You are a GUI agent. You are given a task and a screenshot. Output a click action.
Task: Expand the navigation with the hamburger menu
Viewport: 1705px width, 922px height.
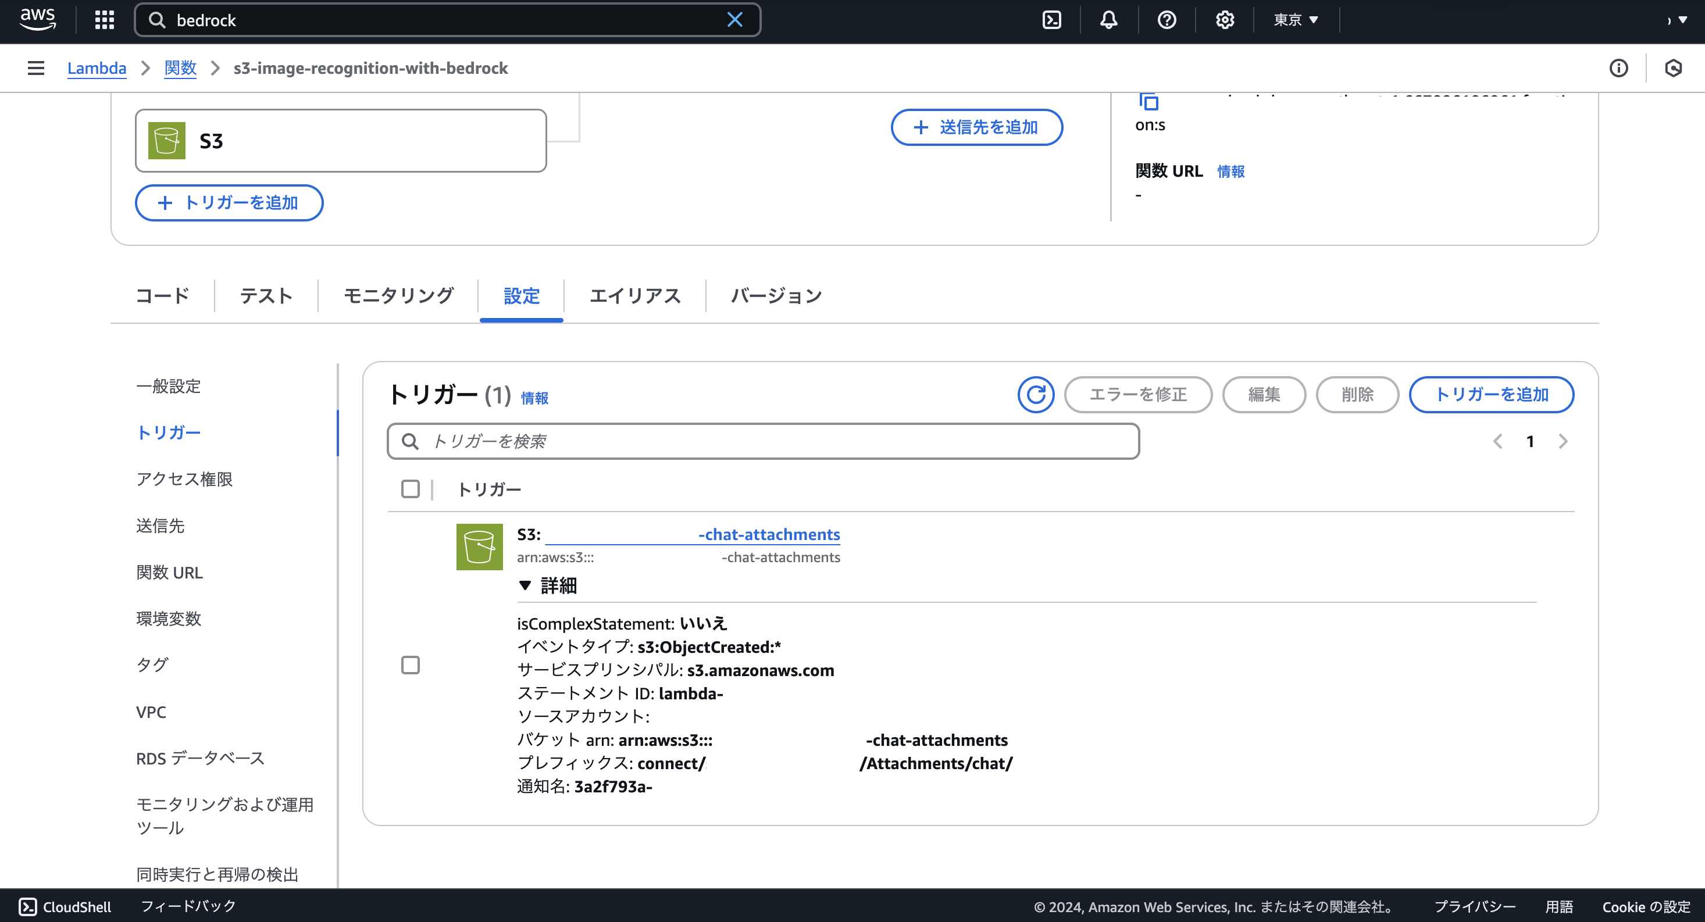(x=35, y=67)
